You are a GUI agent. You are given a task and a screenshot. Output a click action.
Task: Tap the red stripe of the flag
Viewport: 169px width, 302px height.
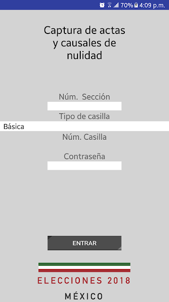coord(84,270)
